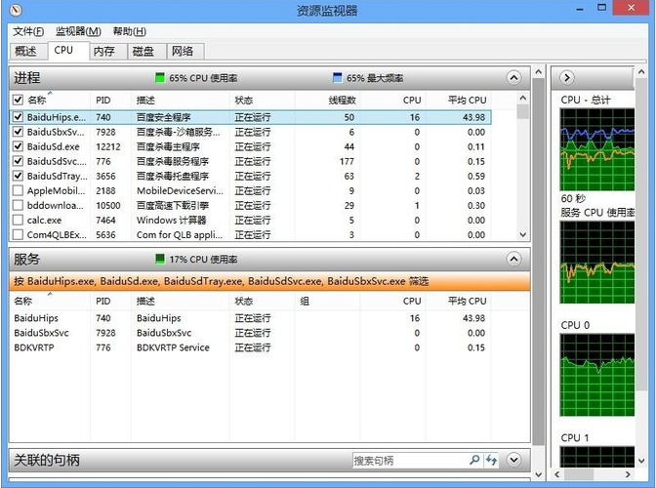Select the BDKVRTP service row
This screenshot has height=488, width=656.
[249, 347]
